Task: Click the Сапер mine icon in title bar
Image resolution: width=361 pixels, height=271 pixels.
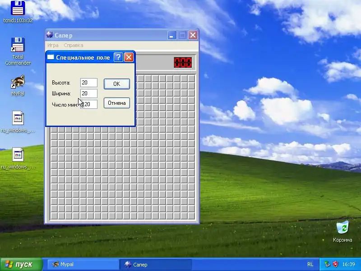Action: point(50,35)
